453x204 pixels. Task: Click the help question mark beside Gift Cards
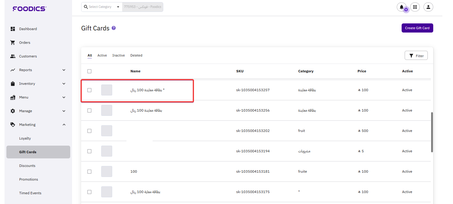(114, 28)
